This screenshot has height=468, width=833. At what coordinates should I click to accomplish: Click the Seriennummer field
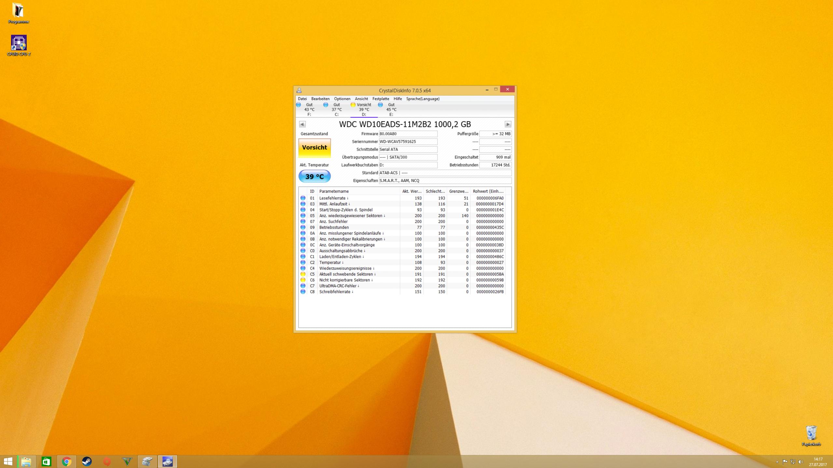[x=408, y=141]
